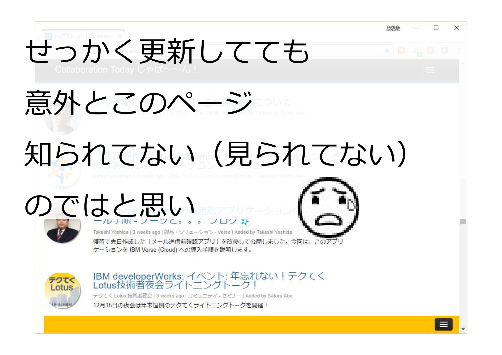
Task: Close the トップストーリー browser tab
Action: (x=119, y=36)
